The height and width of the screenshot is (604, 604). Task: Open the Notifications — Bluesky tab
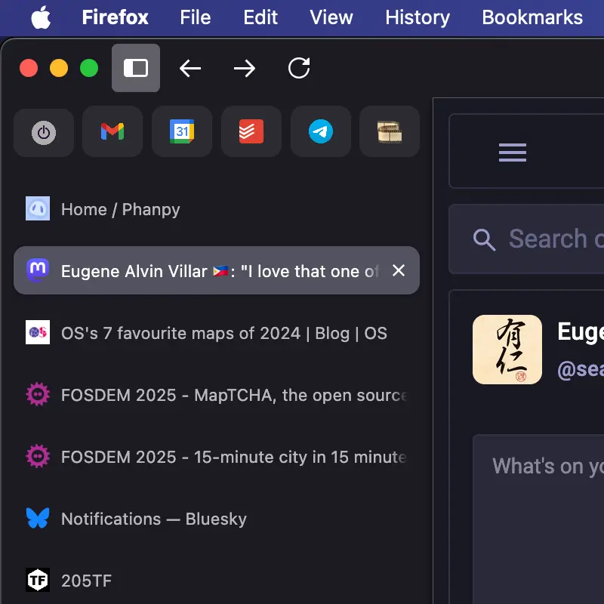click(x=154, y=519)
